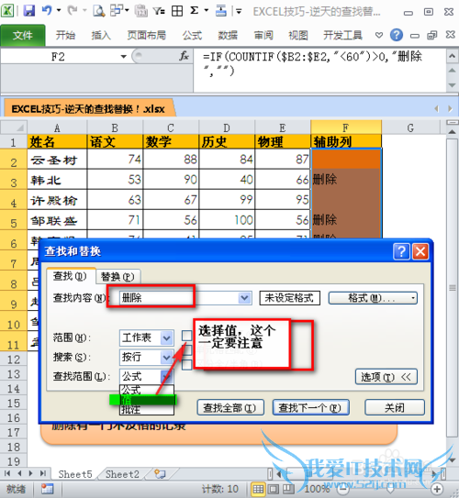Viewport: 459px width, 498px height.
Task: Open the 数据 ribbon tab
Action: click(x=228, y=35)
